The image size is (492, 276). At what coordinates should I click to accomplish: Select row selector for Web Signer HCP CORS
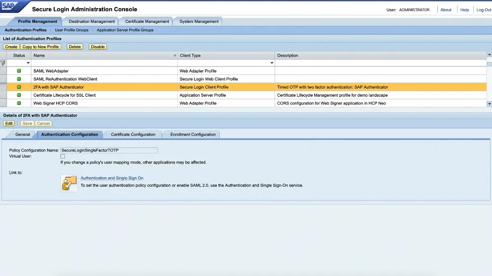tap(3, 103)
